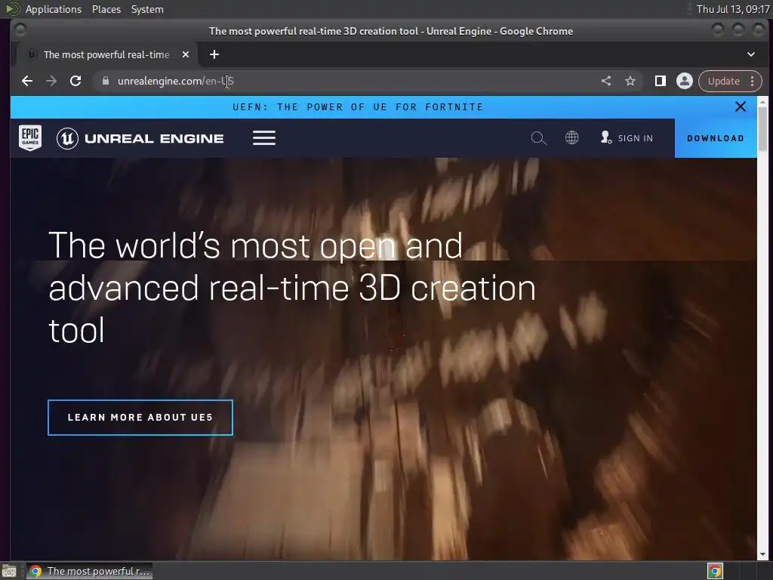
Task: Share this page icon
Action: tap(606, 81)
